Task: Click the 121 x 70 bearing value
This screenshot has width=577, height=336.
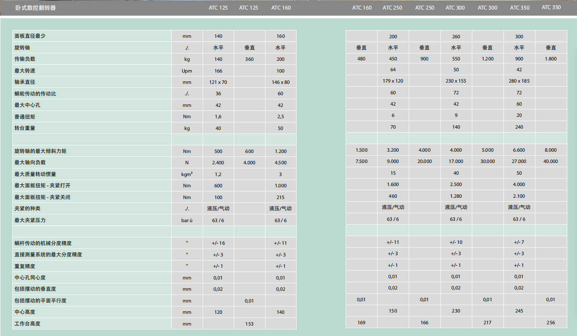Action: 218,82
